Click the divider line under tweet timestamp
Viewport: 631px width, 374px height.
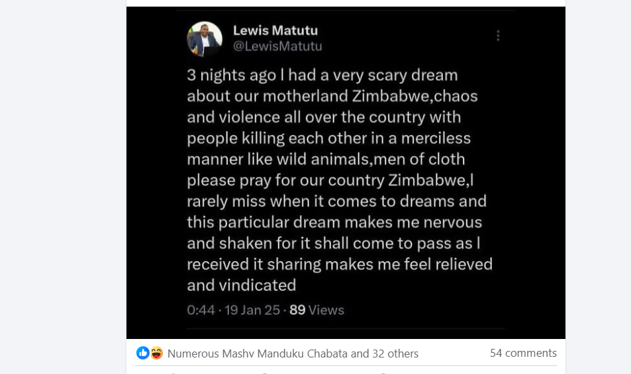346,328
